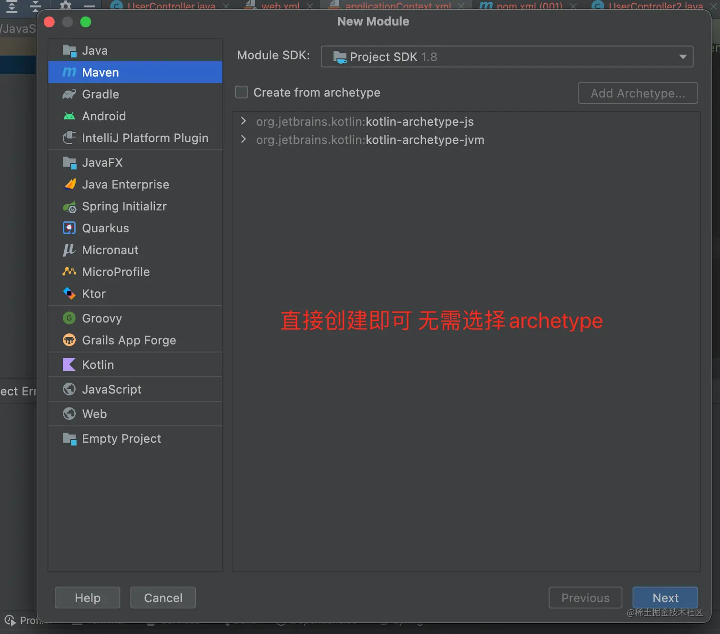Select the Android label in the list
Image resolution: width=720 pixels, height=634 pixels.
point(104,116)
